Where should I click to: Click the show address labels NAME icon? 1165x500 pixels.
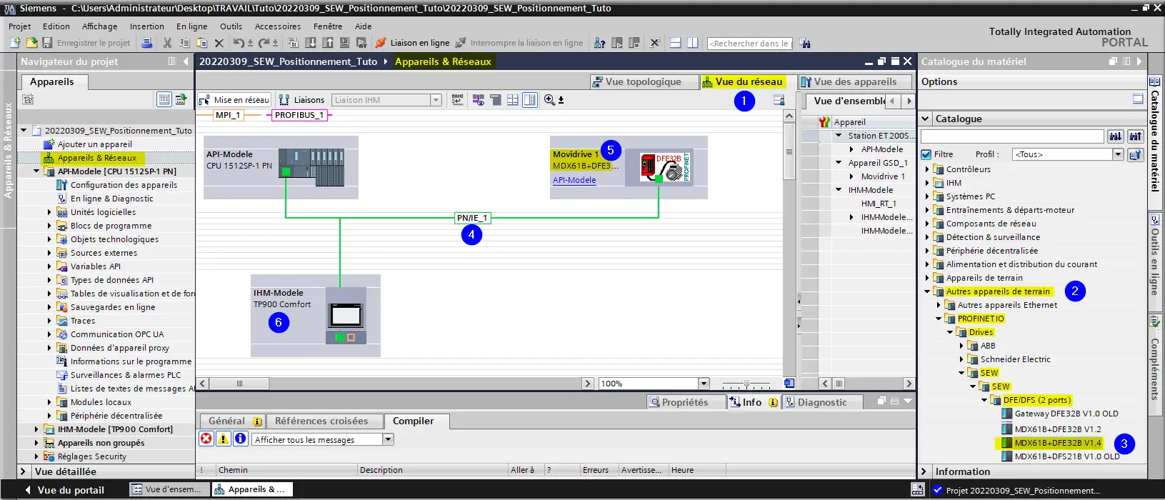[x=458, y=100]
